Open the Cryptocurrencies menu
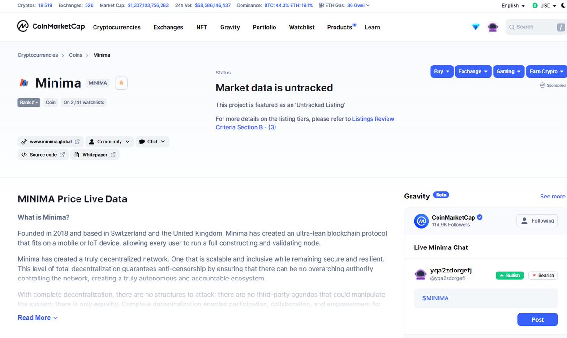The width and height of the screenshot is (567, 338). [117, 27]
